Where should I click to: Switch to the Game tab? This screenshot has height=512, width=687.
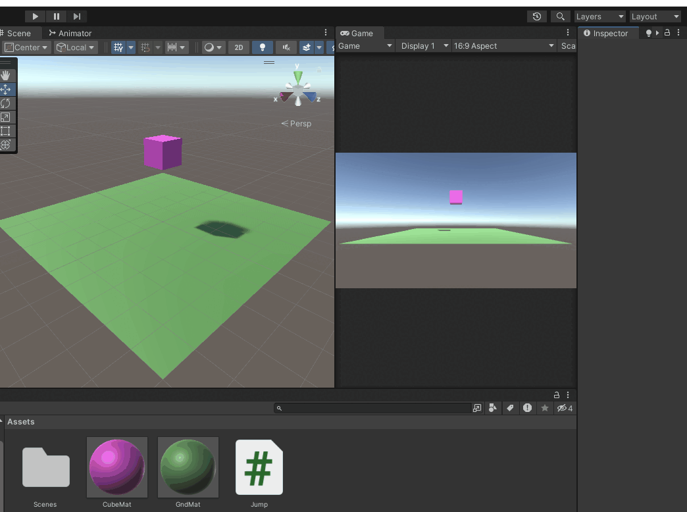357,34
